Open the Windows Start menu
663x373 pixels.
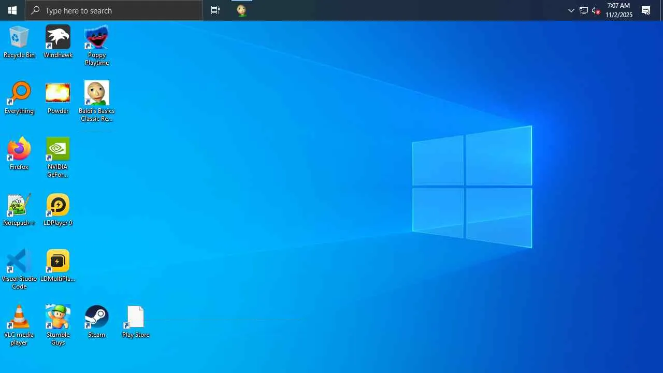point(12,10)
